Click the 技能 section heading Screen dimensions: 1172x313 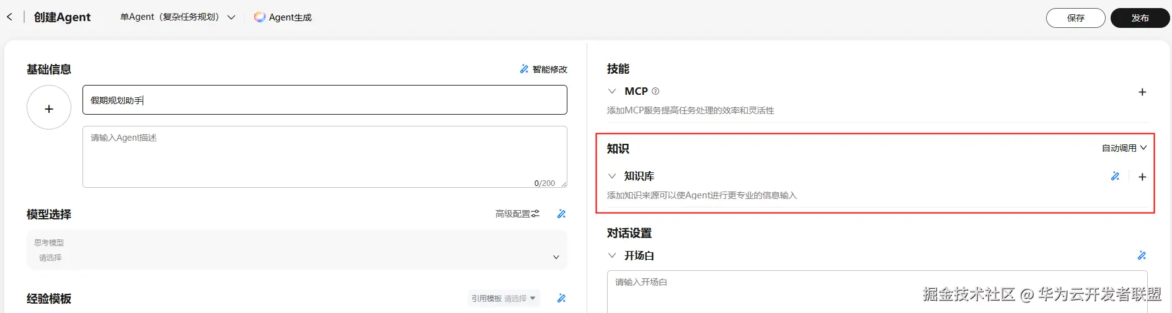618,69
